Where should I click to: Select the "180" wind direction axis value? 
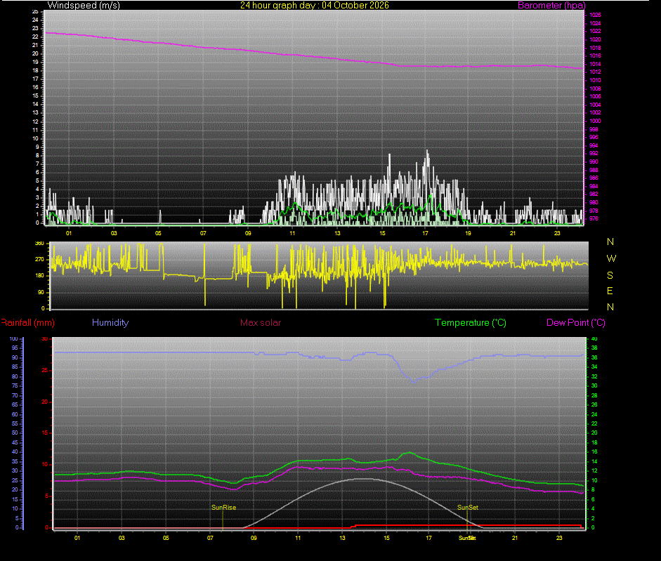[x=39, y=276]
